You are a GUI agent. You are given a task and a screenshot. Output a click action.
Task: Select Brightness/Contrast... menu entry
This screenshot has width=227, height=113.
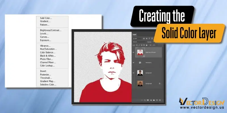pyautogui.click(x=51, y=30)
